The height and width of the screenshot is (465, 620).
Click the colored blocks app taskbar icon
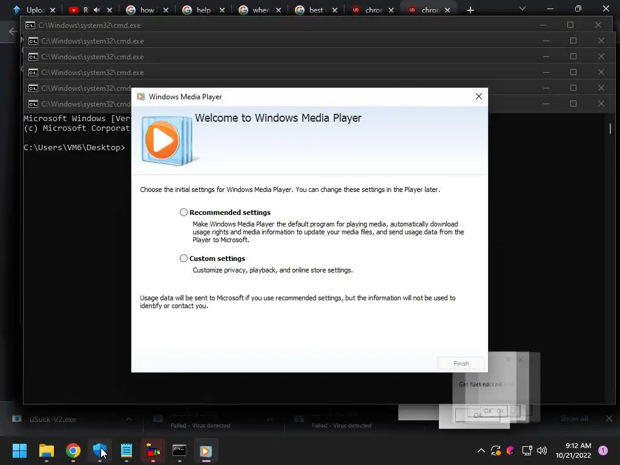pos(153,450)
